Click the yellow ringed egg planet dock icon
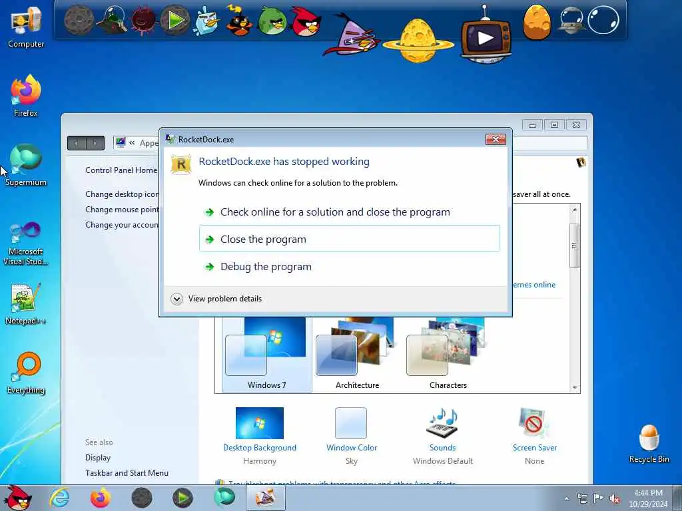682x511 pixels. (x=418, y=41)
